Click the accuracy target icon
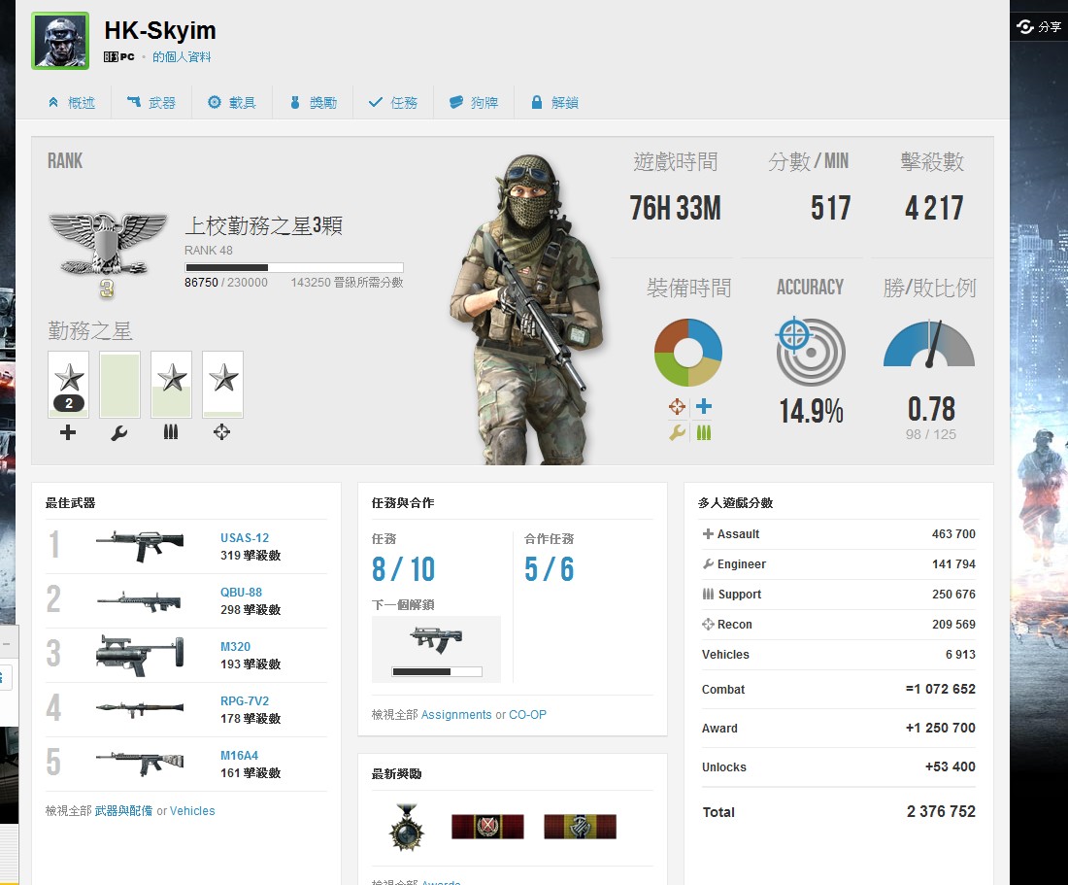The height and width of the screenshot is (885, 1068). 811,352
